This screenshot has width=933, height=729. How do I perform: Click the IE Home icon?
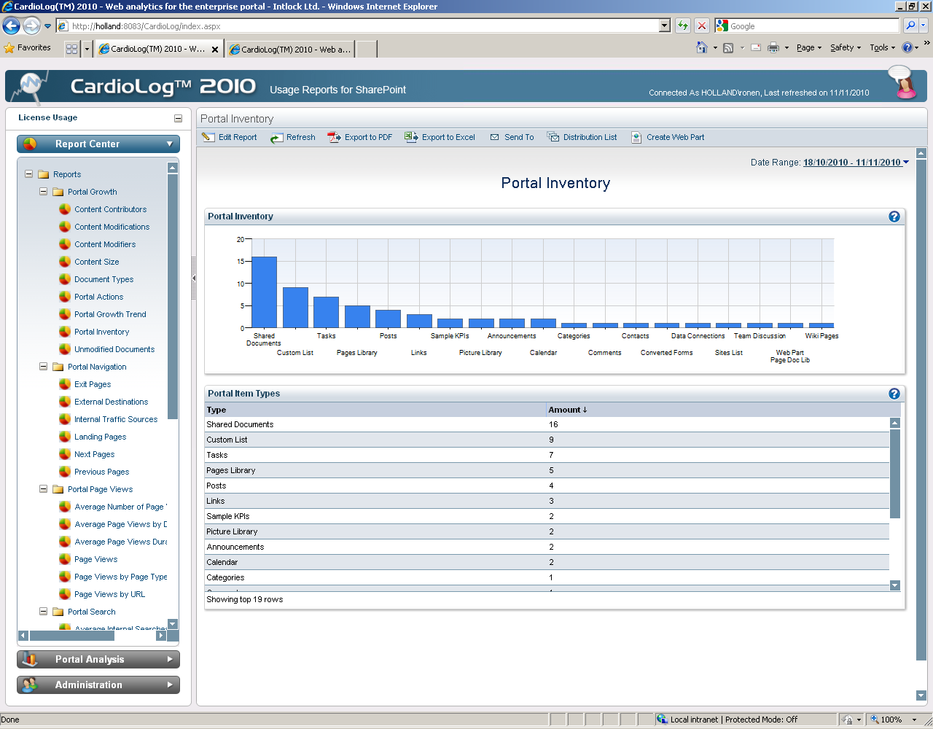tap(702, 47)
